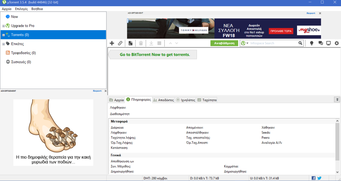Select Upgrade to Pro sidebar item
The width and height of the screenshot is (341, 181).
[53, 26]
